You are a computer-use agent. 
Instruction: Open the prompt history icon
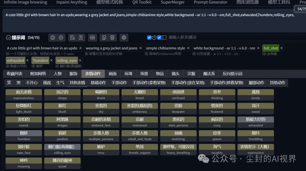pos(73,37)
